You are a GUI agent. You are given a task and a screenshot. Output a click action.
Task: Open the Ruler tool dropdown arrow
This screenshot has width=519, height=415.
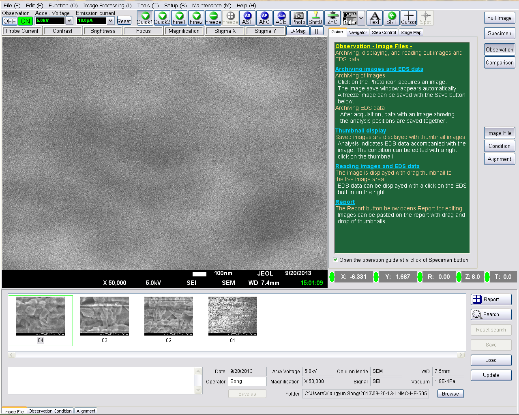(361, 18)
